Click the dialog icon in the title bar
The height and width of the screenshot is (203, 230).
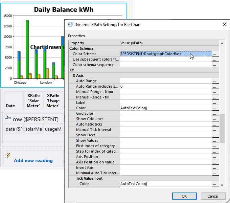pyautogui.click(x=70, y=25)
